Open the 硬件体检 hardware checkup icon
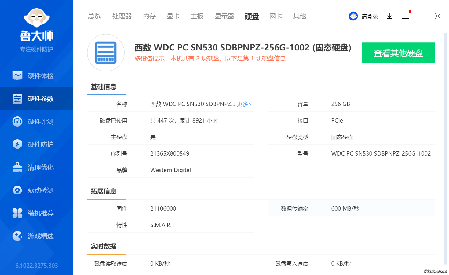The height and width of the screenshot is (275, 449). point(17,75)
